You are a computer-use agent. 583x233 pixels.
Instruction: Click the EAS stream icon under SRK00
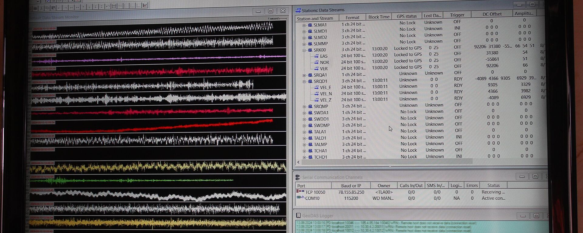point(316,56)
